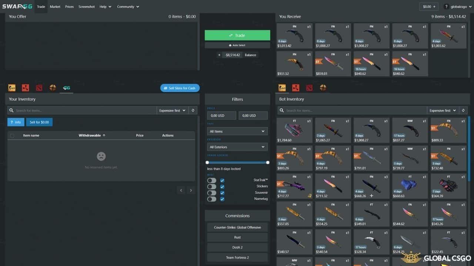Select Dota 2 game icon in Your Inventory
This screenshot has width=474, height=266.
(39, 88)
